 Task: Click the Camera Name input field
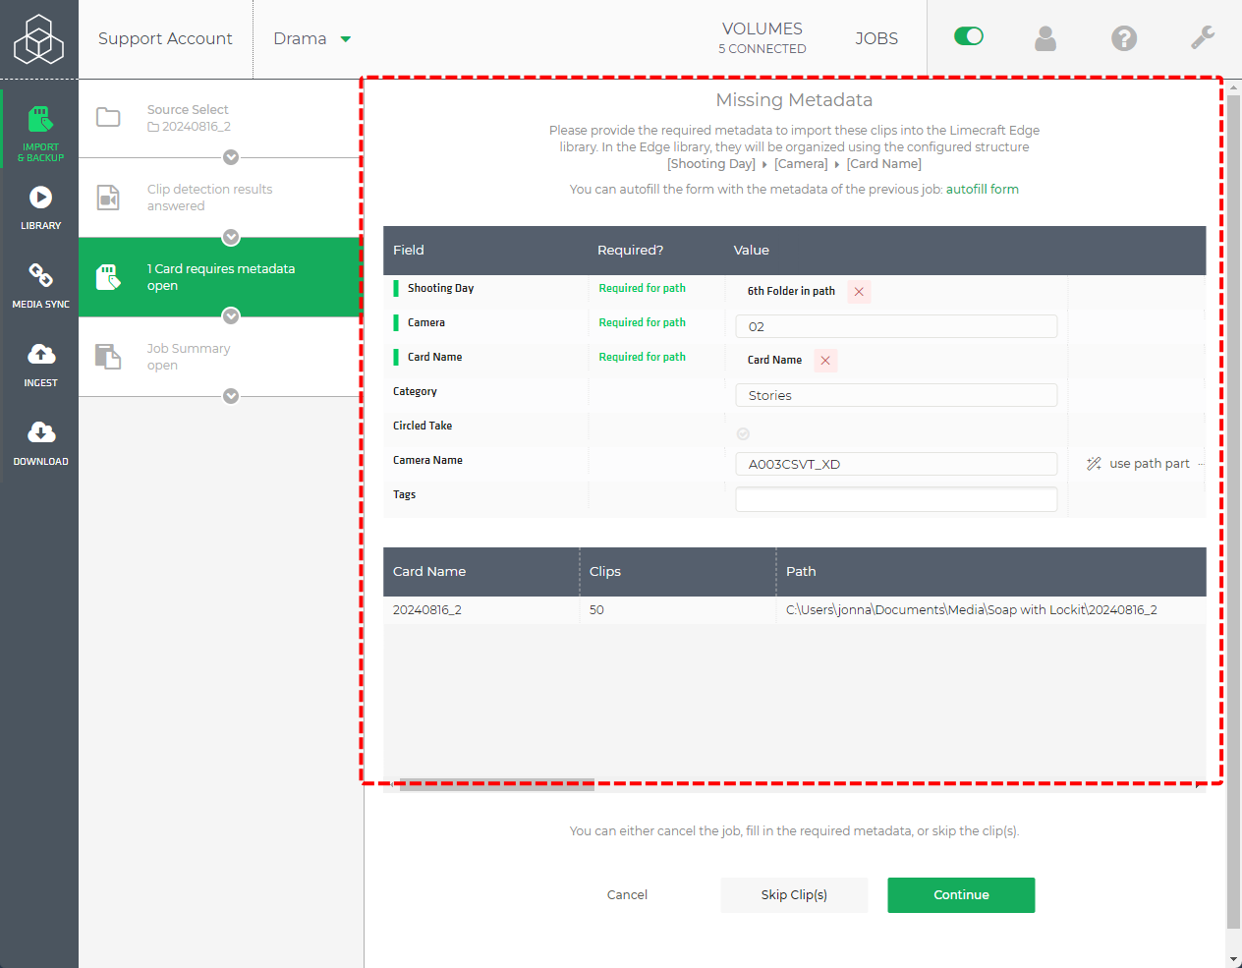click(x=896, y=464)
